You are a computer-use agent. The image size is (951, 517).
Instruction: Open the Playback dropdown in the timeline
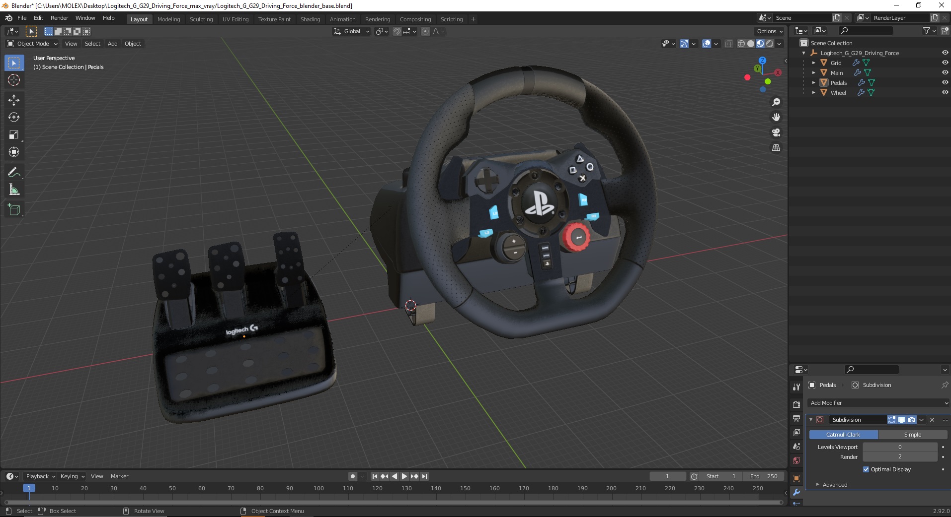(x=40, y=476)
